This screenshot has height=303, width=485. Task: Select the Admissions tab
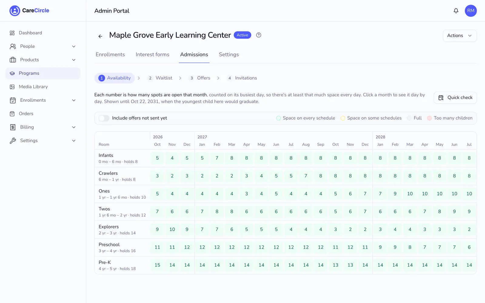tap(194, 55)
